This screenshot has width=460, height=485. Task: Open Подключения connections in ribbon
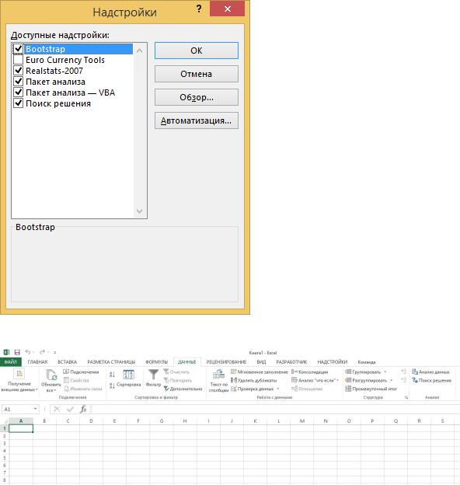81,372
